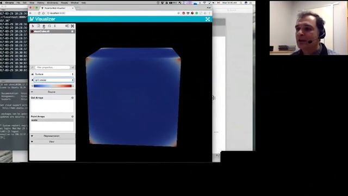
Task: Select the scalar entry under Point Arrays
Action: coord(52,120)
